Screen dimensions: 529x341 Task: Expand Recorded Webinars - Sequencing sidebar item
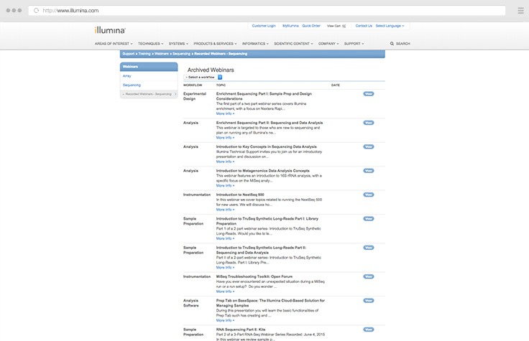click(x=148, y=94)
